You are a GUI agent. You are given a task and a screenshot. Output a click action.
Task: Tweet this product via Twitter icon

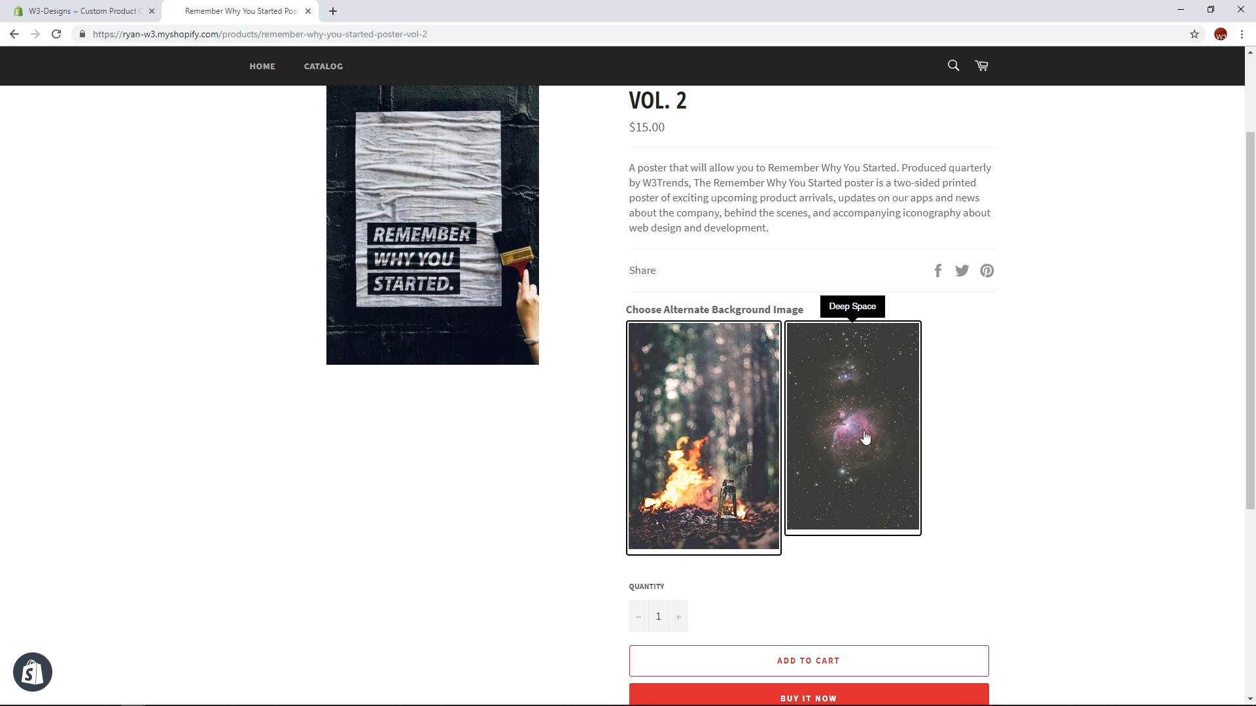coord(962,271)
